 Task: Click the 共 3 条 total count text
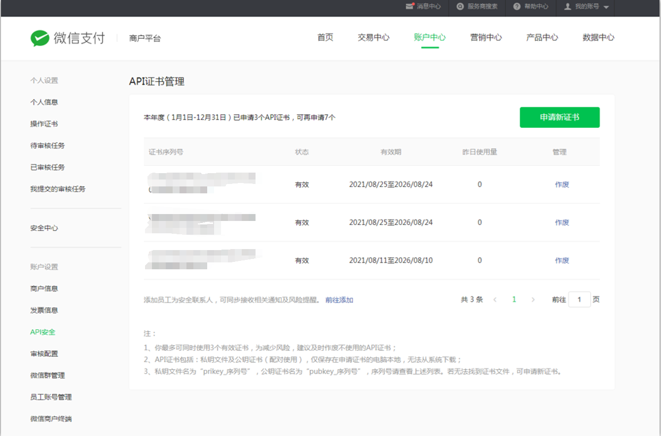click(472, 299)
